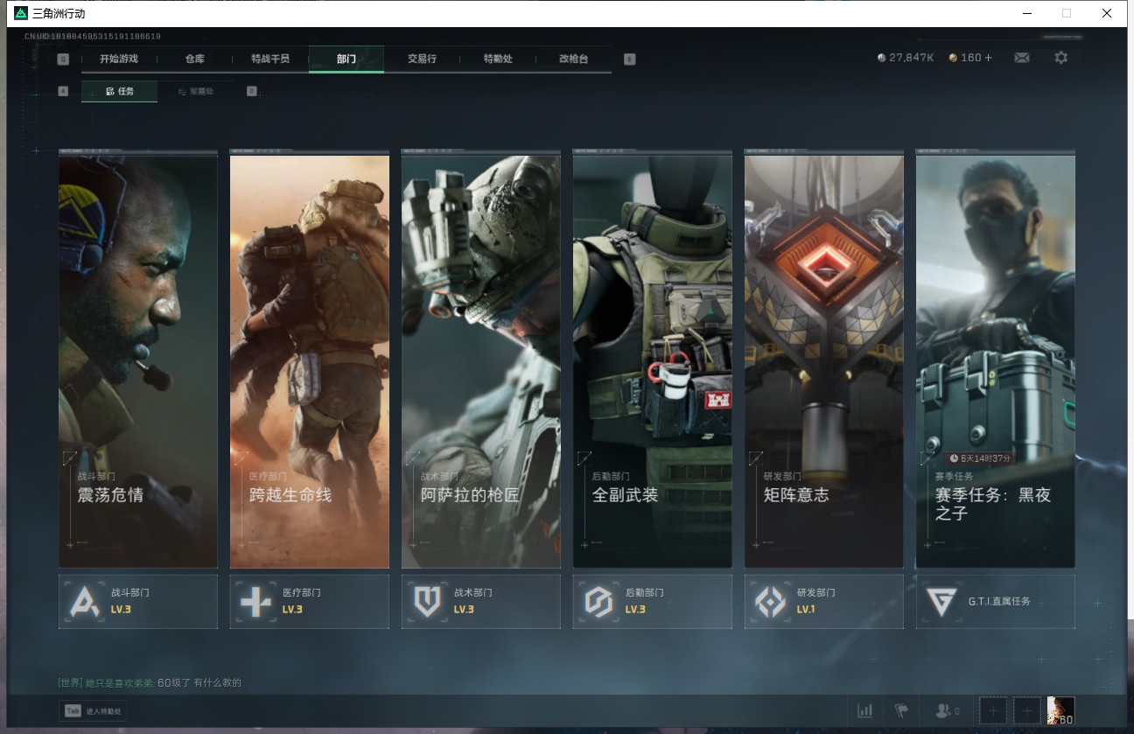Open the 跨越生命线 mission card
Screen dimensions: 1134x734
(310, 359)
